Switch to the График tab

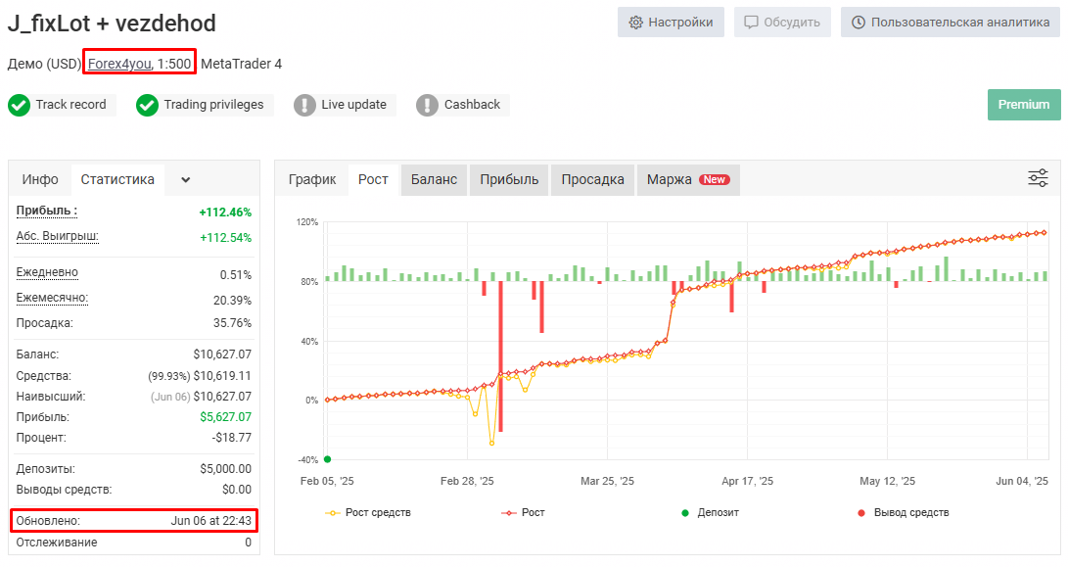[x=312, y=179]
